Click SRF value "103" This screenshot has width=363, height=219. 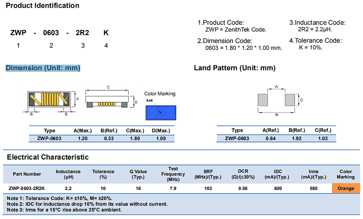(208, 189)
